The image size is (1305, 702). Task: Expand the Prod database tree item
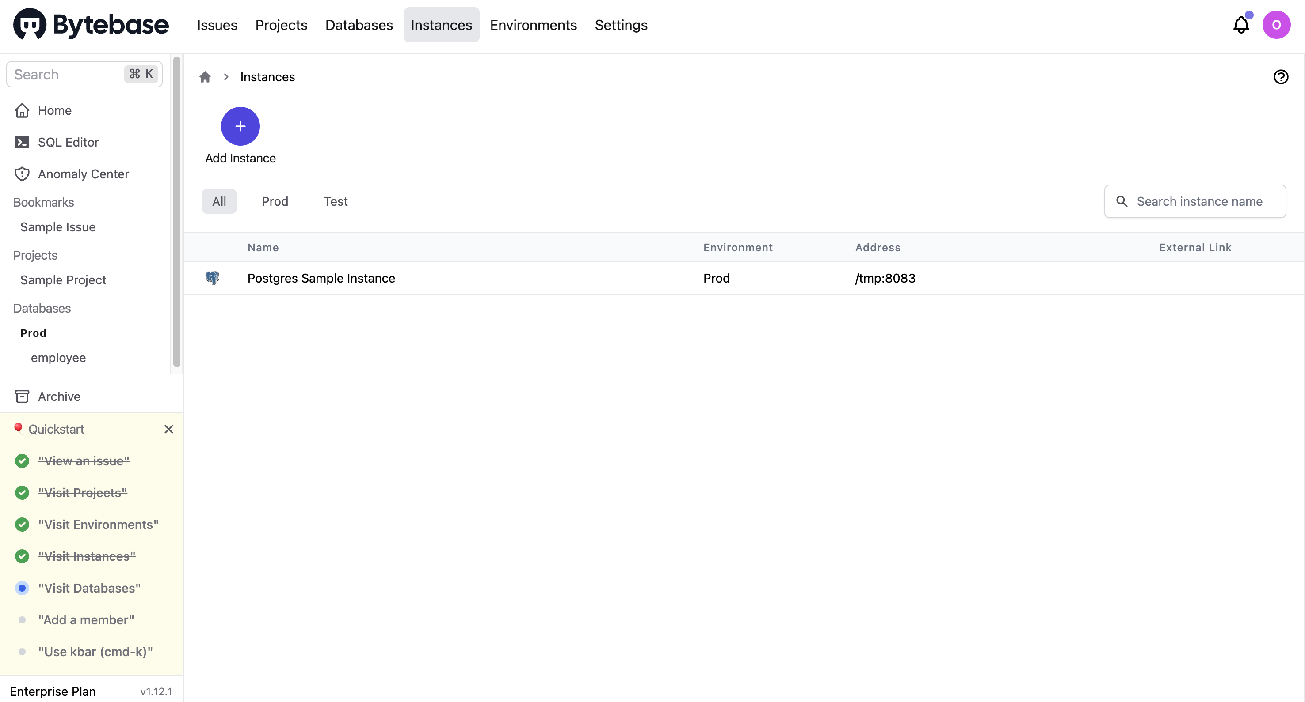[x=33, y=332]
